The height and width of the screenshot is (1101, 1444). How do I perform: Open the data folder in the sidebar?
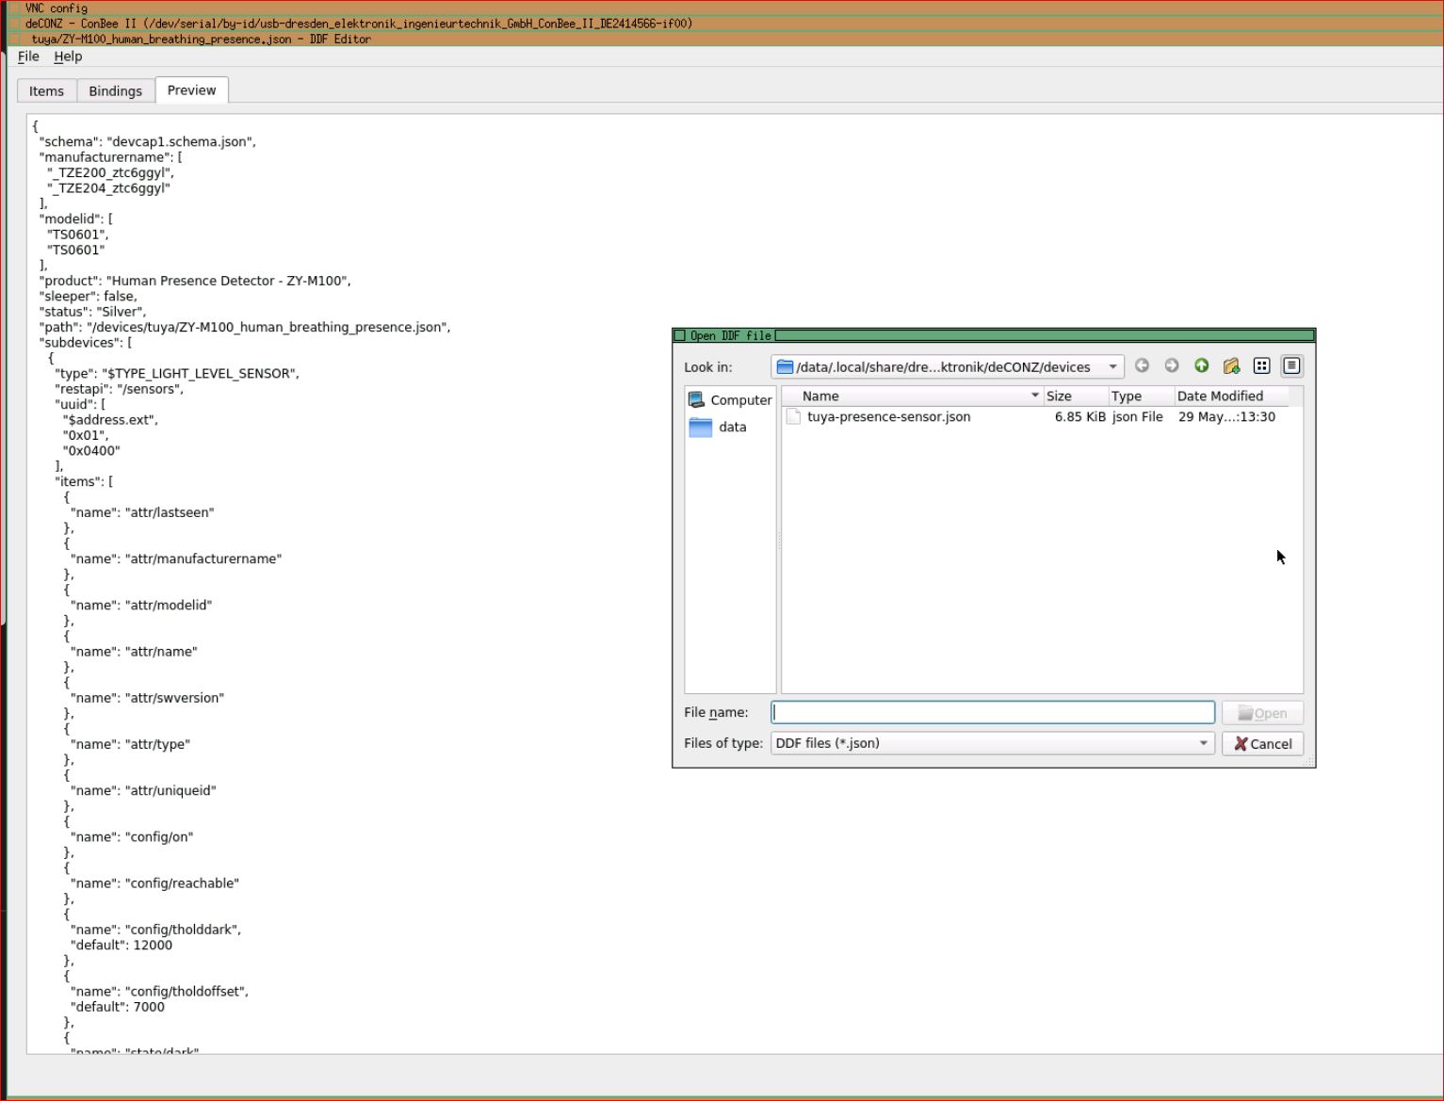(731, 427)
